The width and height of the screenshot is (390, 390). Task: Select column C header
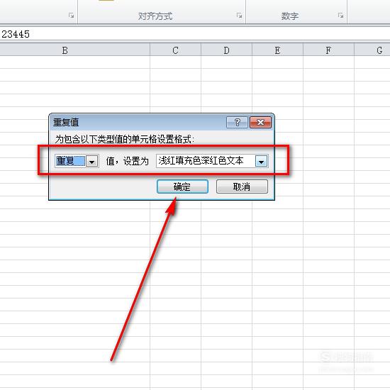175,50
